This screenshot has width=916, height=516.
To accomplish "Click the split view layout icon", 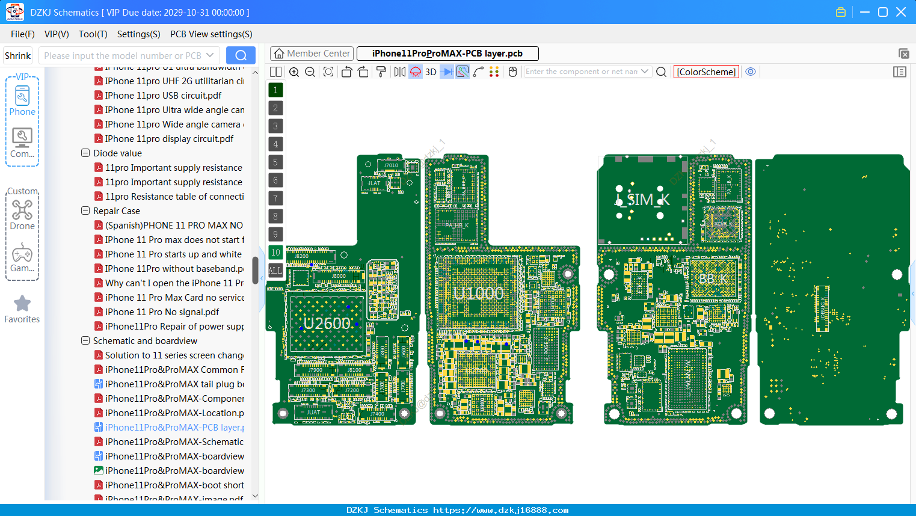I will (x=275, y=72).
